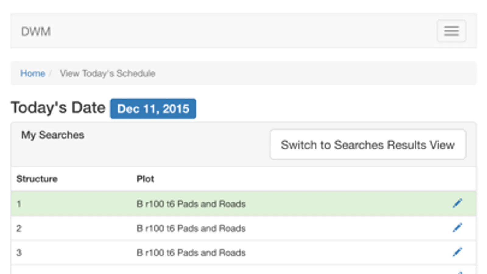The image size is (487, 274).
Task: Go to the Home breadcrumb link
Action: 33,73
